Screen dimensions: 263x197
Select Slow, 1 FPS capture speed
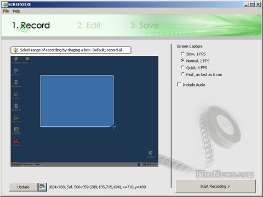[x=193, y=54]
